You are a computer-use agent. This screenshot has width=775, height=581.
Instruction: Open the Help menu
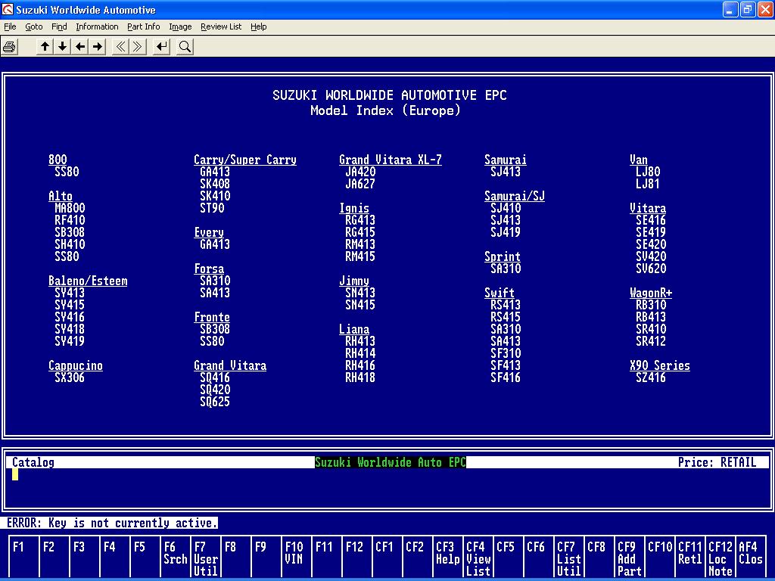pos(259,26)
